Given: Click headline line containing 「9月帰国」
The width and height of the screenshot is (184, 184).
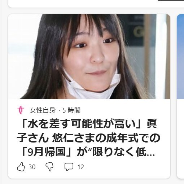Looking at the screenshot, I should (46, 152).
